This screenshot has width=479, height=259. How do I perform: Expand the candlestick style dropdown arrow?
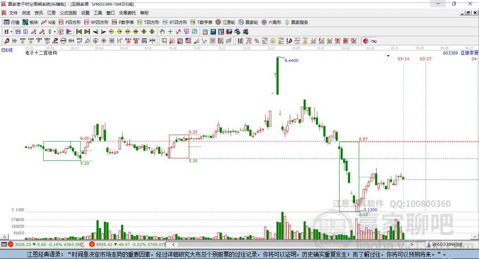(x=55, y=32)
